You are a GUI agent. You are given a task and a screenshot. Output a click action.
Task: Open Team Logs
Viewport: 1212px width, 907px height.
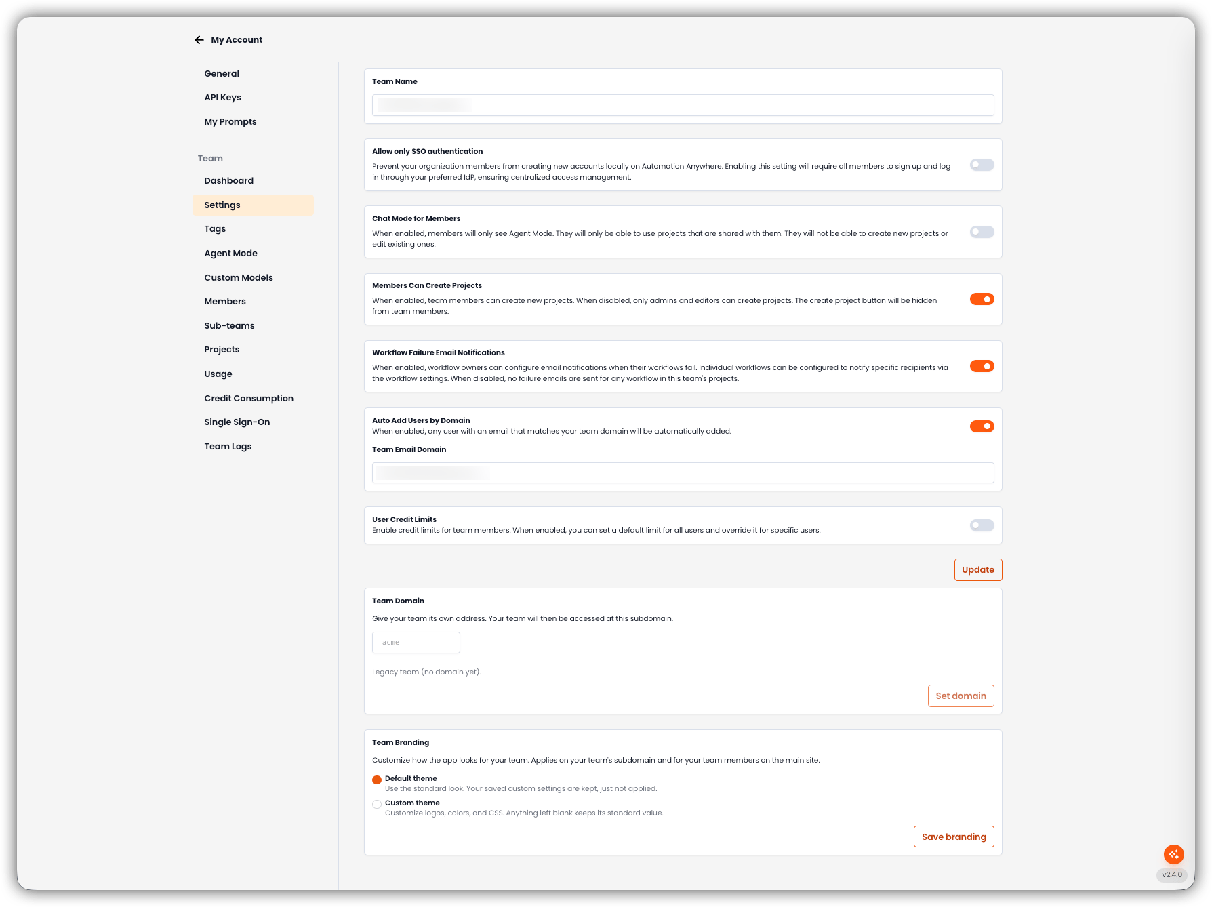(228, 447)
